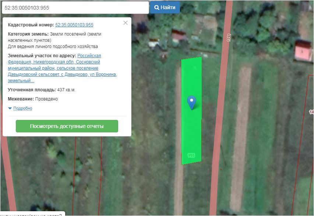Click the Посмотреть доступные отчеты button
Image resolution: width=314 pixels, height=216 pixels.
[67, 126]
